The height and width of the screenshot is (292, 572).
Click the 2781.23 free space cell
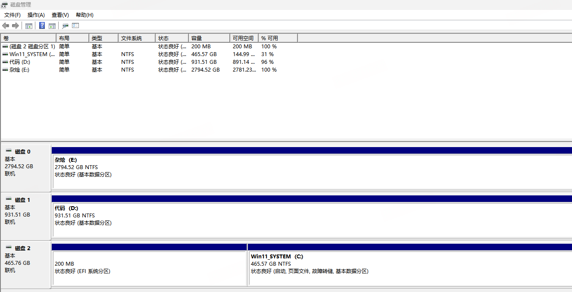(x=244, y=69)
